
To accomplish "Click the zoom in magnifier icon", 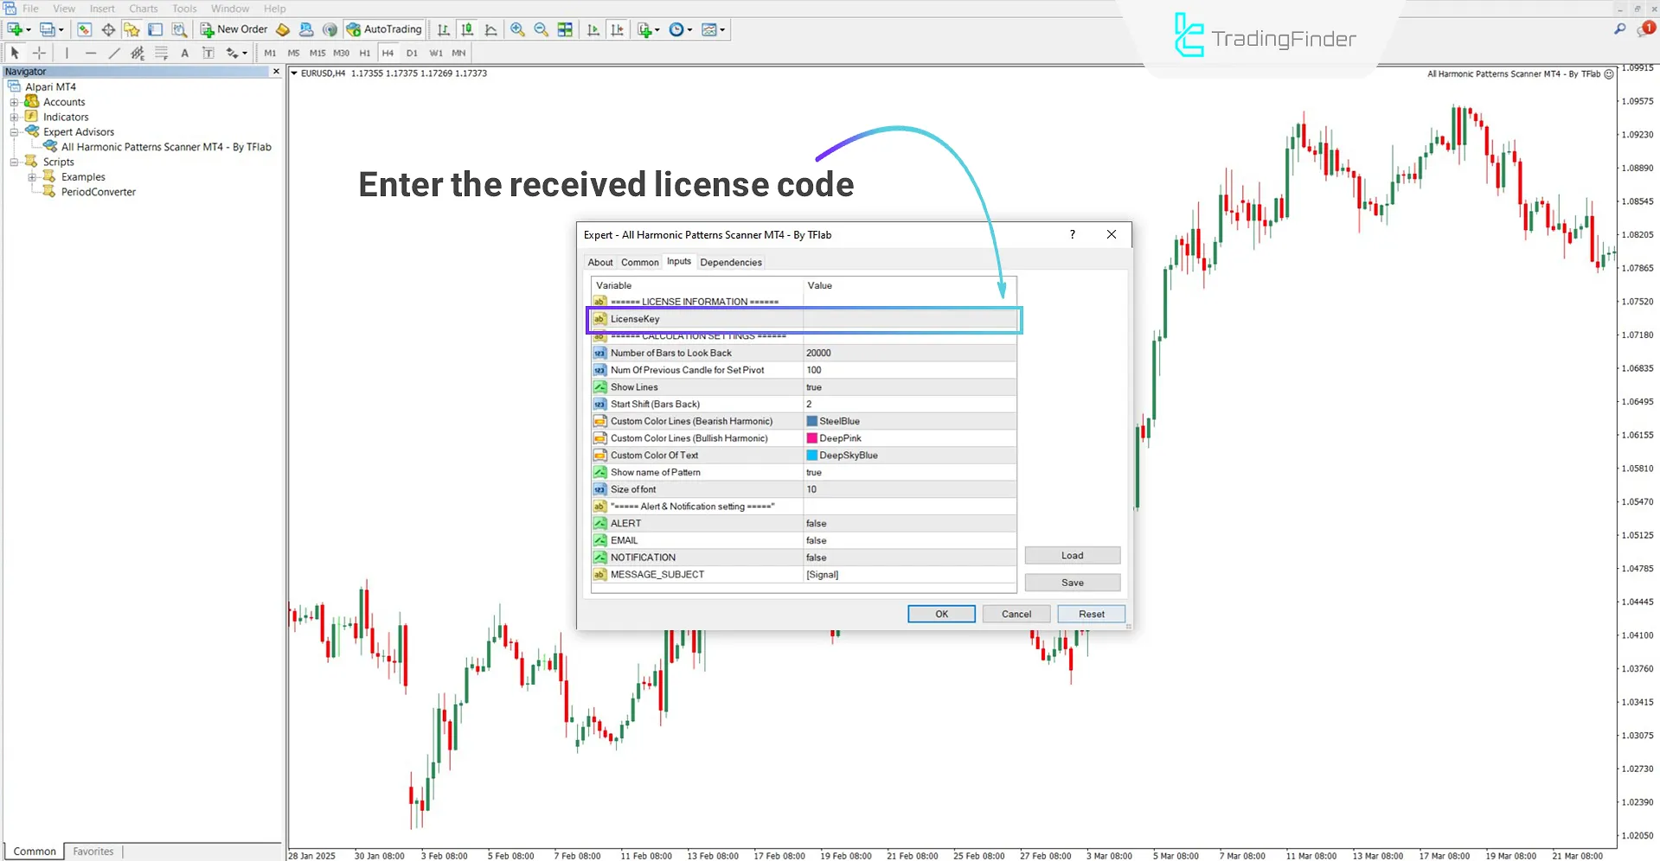I will click(517, 29).
